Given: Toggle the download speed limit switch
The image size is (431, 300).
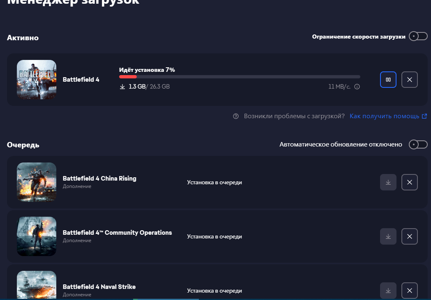Looking at the screenshot, I should (x=418, y=36).
